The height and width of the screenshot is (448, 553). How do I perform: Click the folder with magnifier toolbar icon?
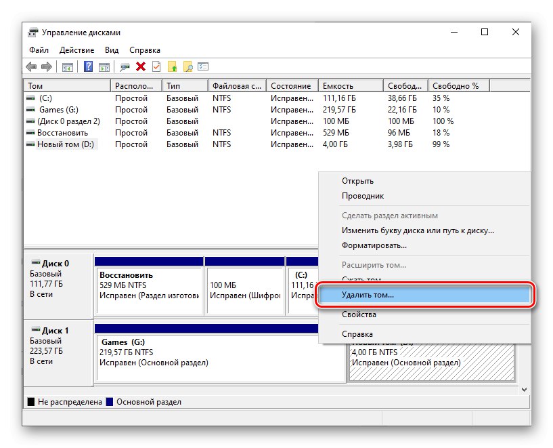[x=188, y=66]
